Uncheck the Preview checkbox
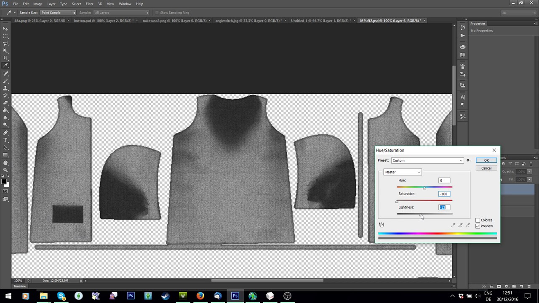 [478, 226]
